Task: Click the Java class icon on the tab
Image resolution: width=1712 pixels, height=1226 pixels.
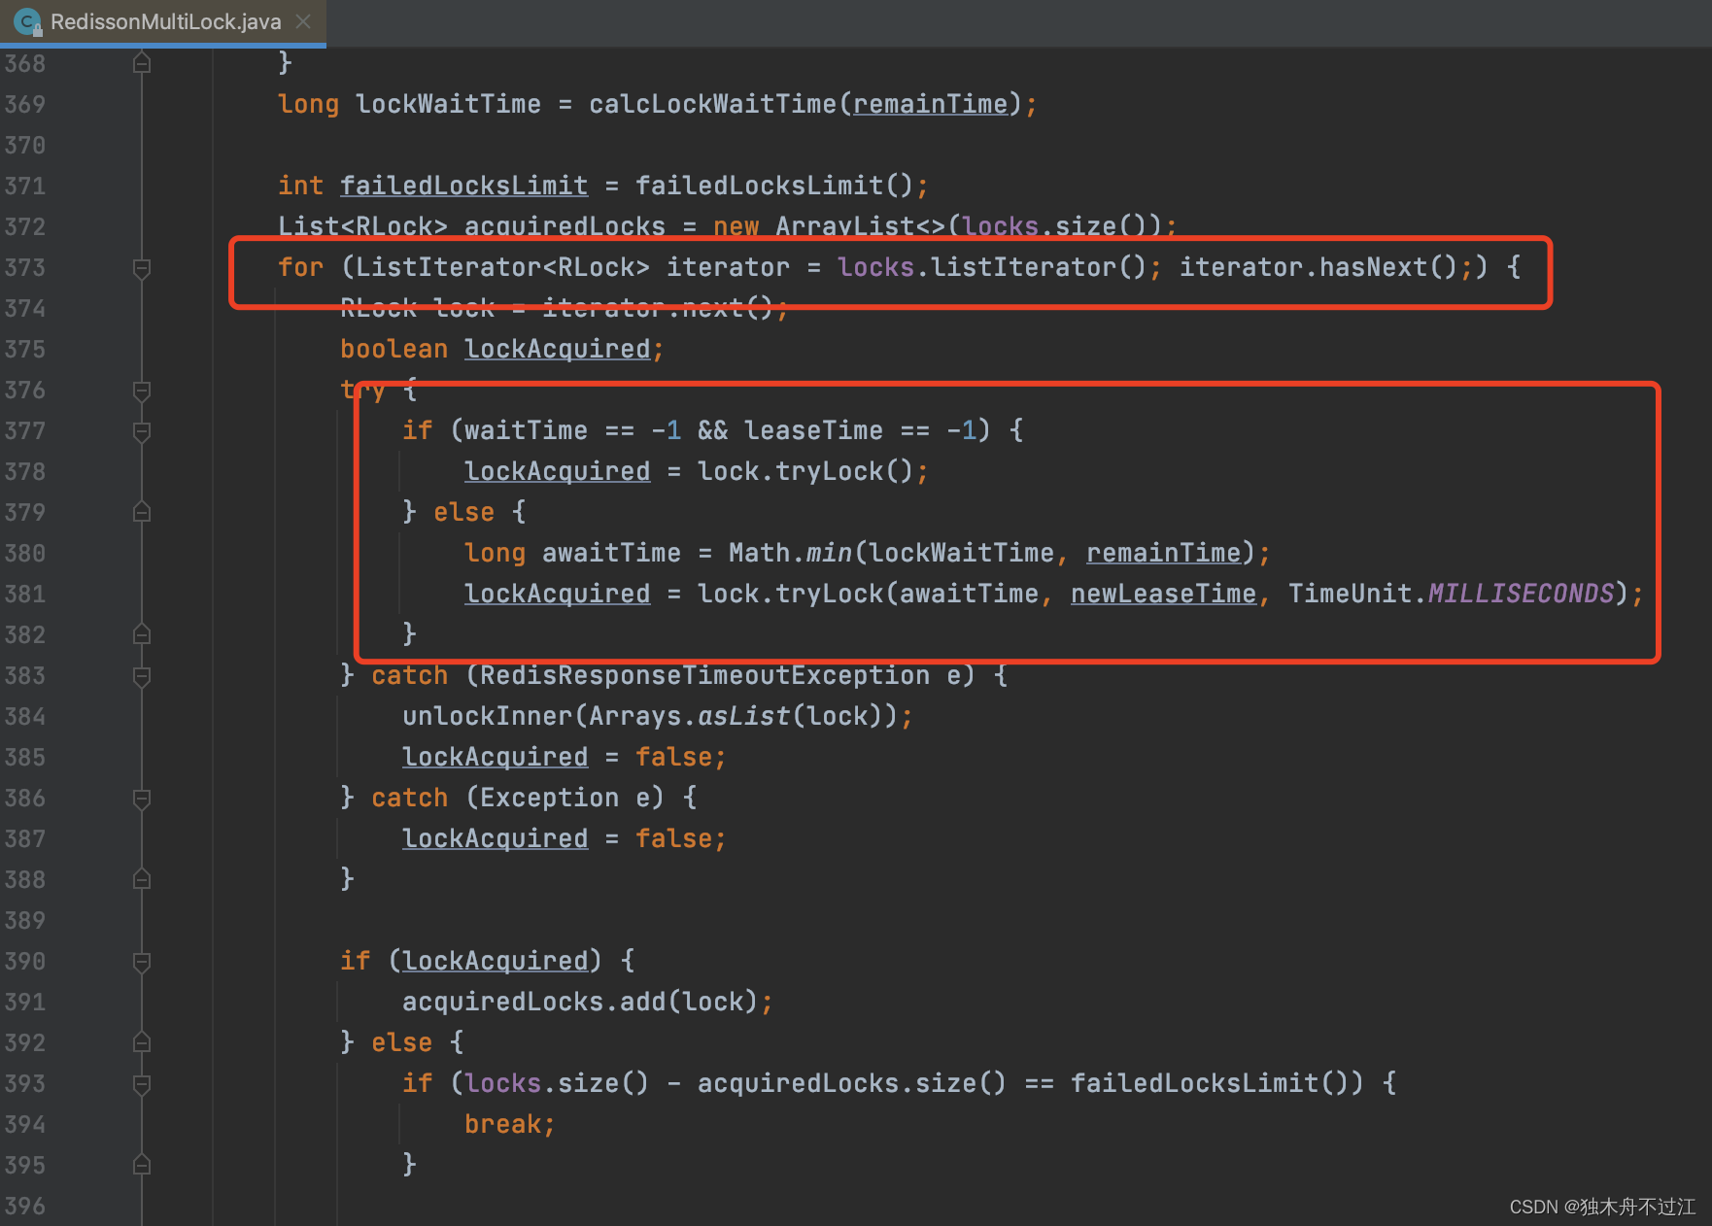Action: click(28, 21)
